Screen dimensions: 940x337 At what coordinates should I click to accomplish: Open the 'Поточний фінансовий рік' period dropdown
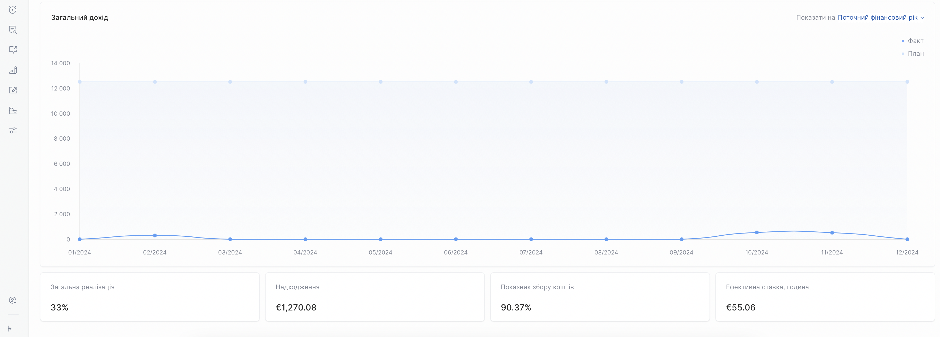880,18
